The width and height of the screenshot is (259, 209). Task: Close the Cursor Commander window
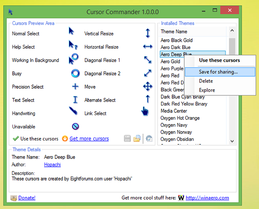point(230,10)
